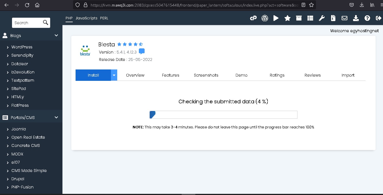The height and width of the screenshot is (195, 383).
Task: Open the Pocket save icon
Action: pos(352,5)
